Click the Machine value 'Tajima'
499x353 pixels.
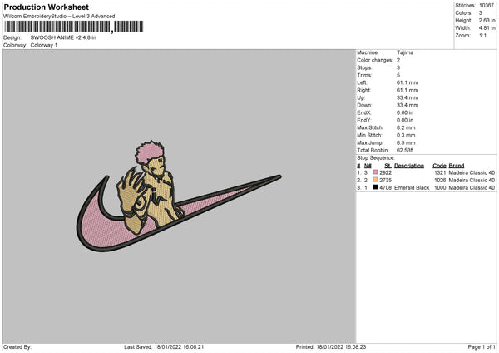[405, 52]
